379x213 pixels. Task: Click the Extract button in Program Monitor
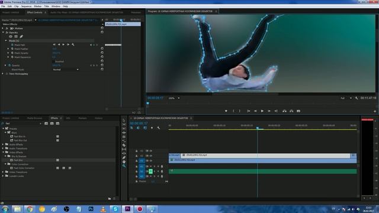point(291,111)
